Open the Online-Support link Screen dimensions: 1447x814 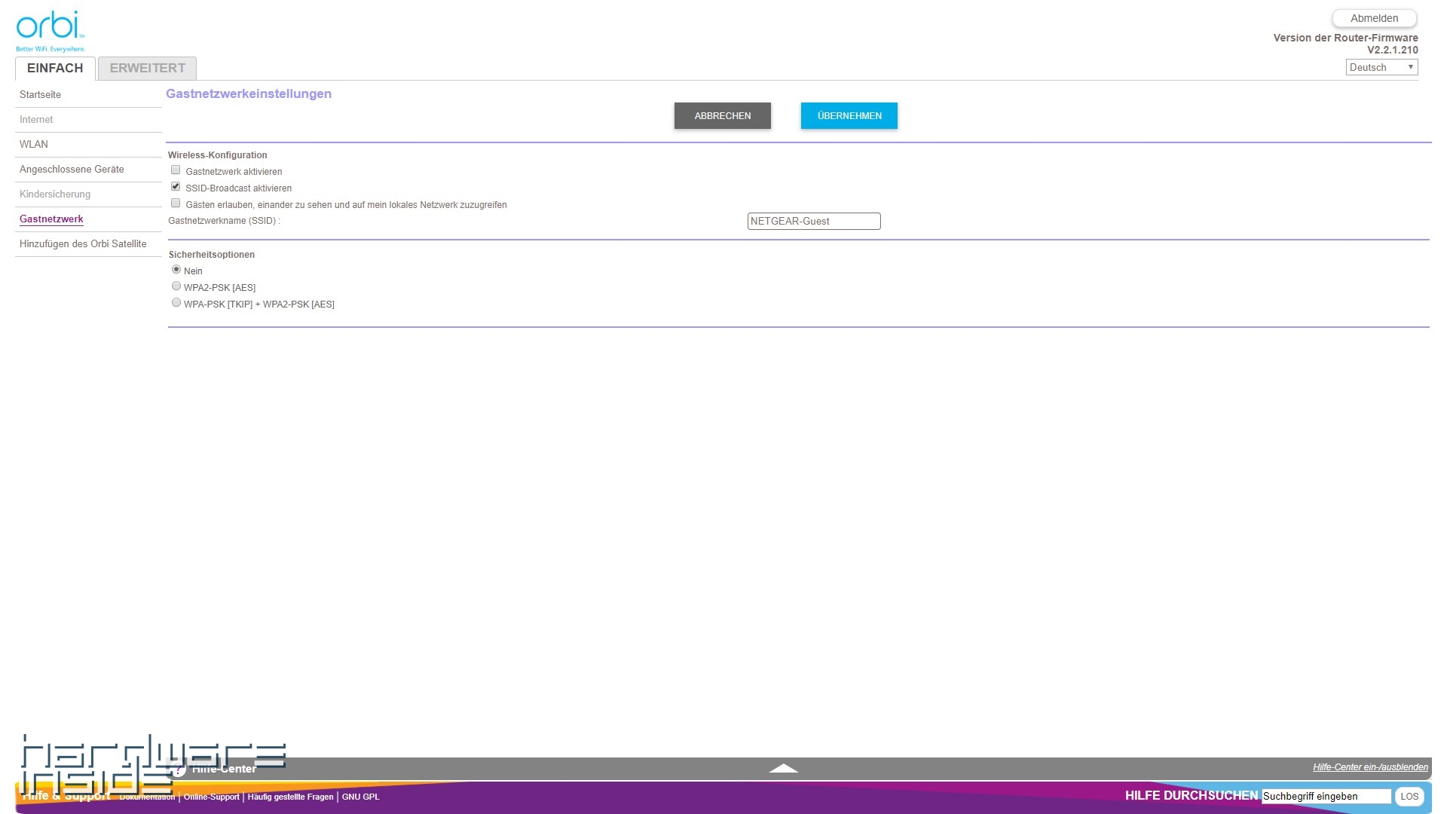click(x=211, y=797)
